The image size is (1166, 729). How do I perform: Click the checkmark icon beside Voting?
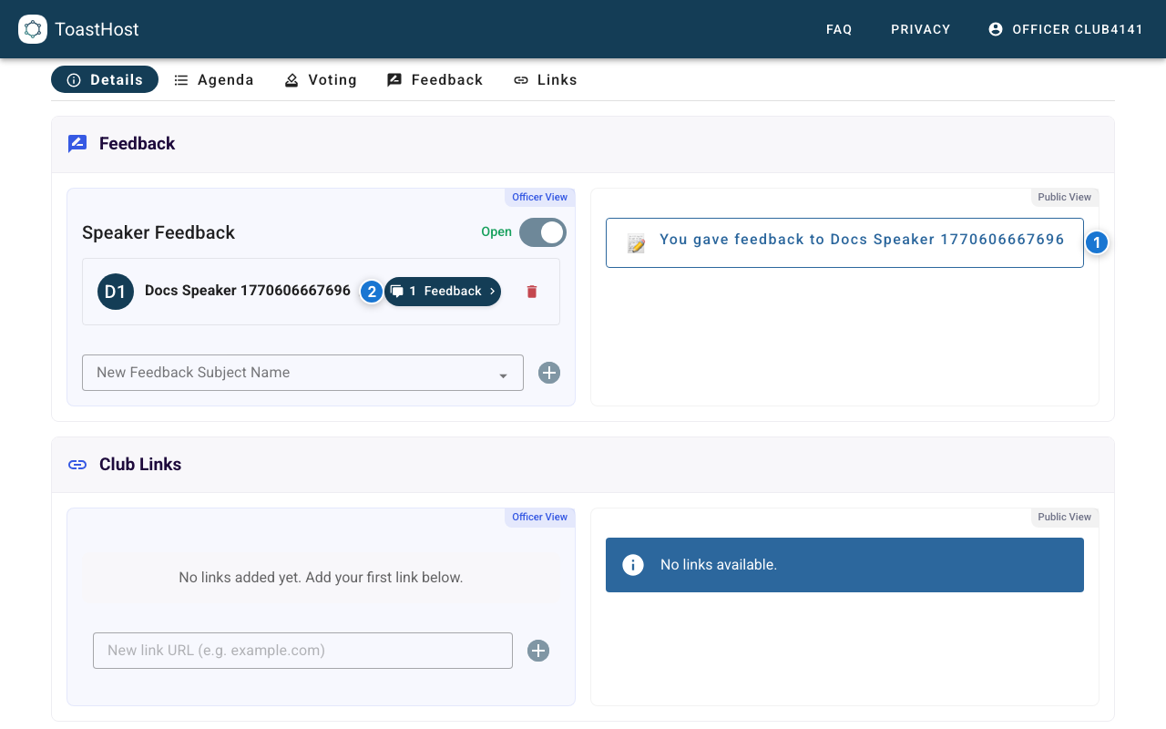tap(291, 80)
